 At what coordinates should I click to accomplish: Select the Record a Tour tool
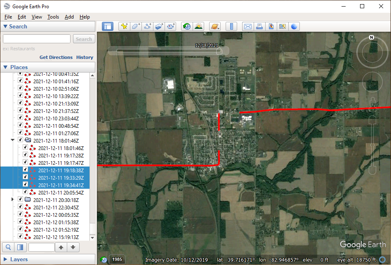point(171,26)
